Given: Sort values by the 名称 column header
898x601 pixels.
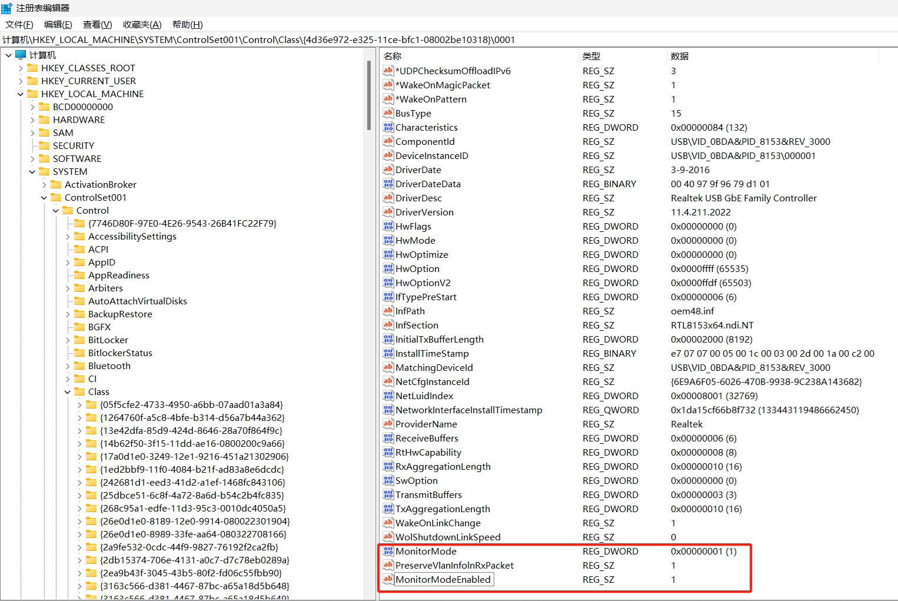Looking at the screenshot, I should [393, 56].
